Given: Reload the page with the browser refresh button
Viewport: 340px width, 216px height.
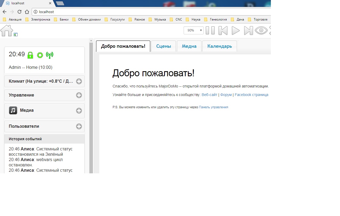Looking at the screenshot, I should tap(19, 12).
